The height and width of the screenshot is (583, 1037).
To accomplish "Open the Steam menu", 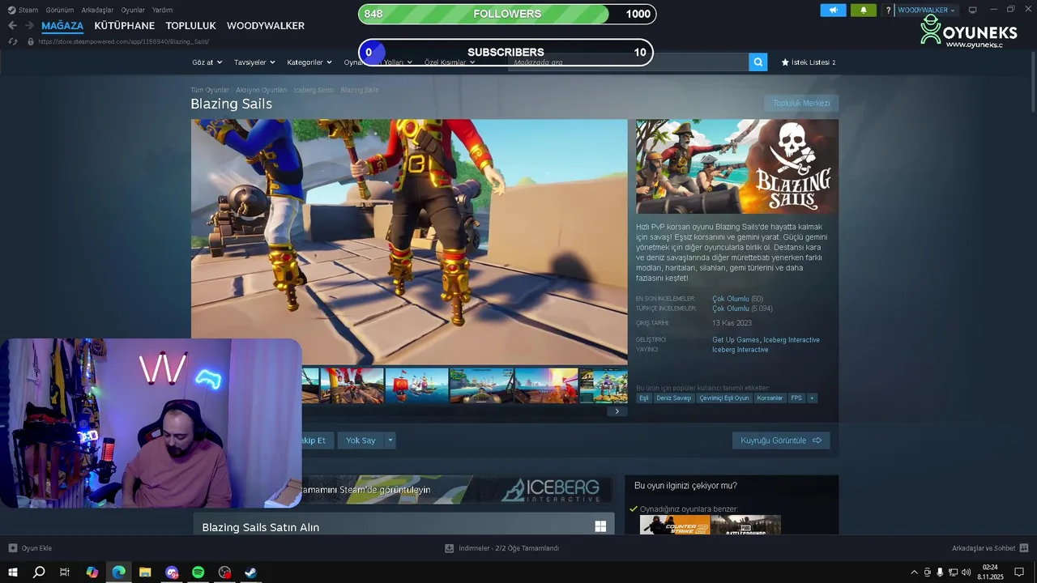I will [x=23, y=10].
